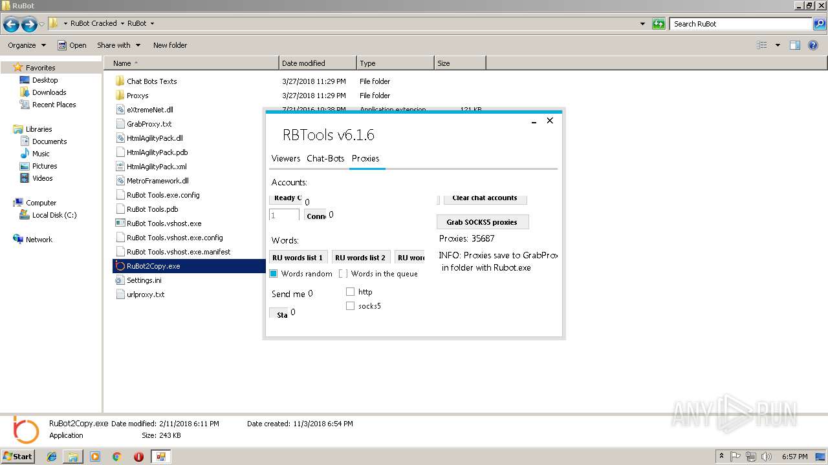828x465 pixels.
Task: Open the Chat Bots Texts folder icon
Action: (120, 81)
